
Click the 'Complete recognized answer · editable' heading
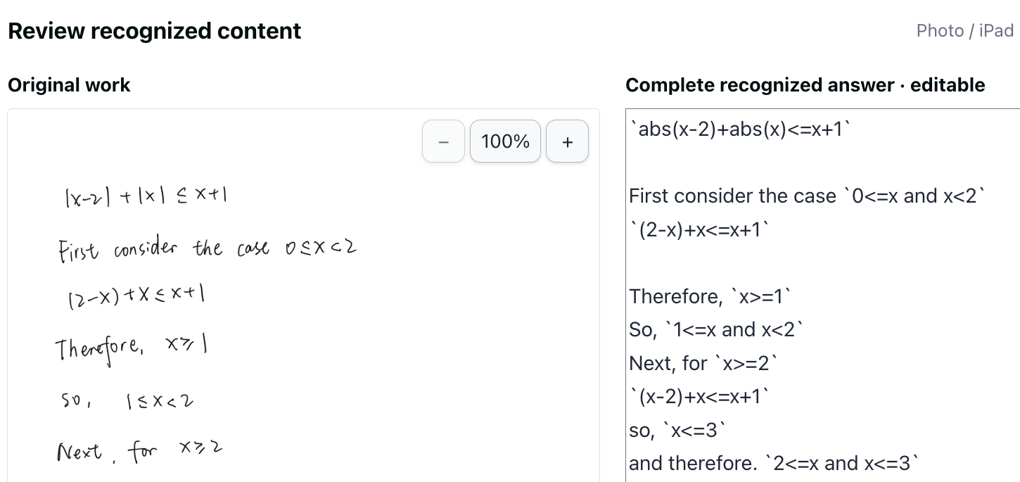[x=805, y=85]
